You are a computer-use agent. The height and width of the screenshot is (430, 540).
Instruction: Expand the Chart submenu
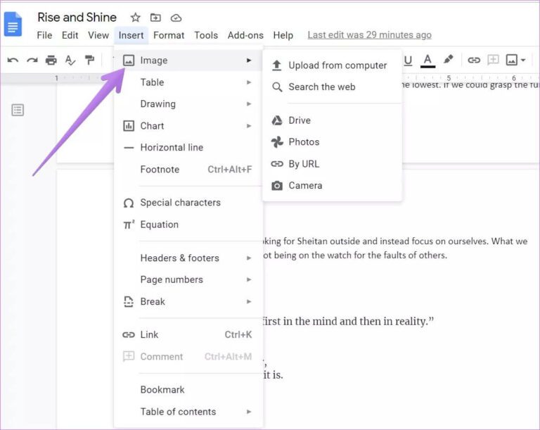point(188,126)
